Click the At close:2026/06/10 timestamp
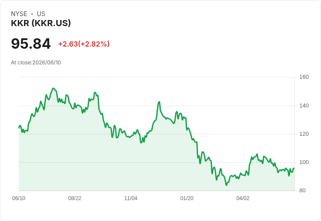The height and width of the screenshot is (221, 321). [36, 62]
